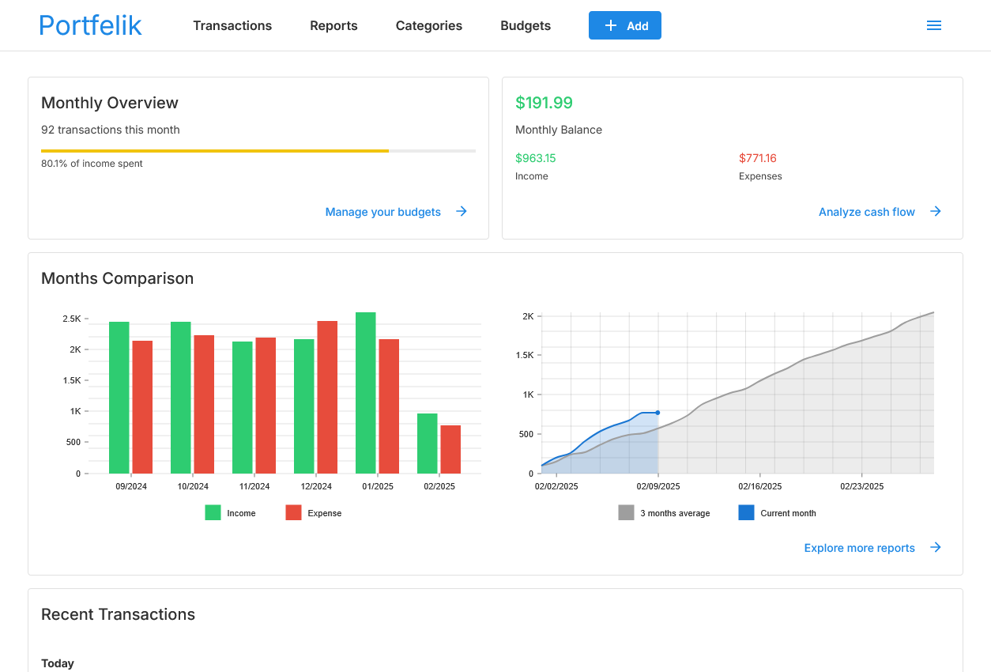Screen dimensions: 991x672
Task: Open Categories from the navigation bar
Action: point(428,25)
